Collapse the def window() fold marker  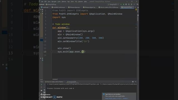pos(51,28)
